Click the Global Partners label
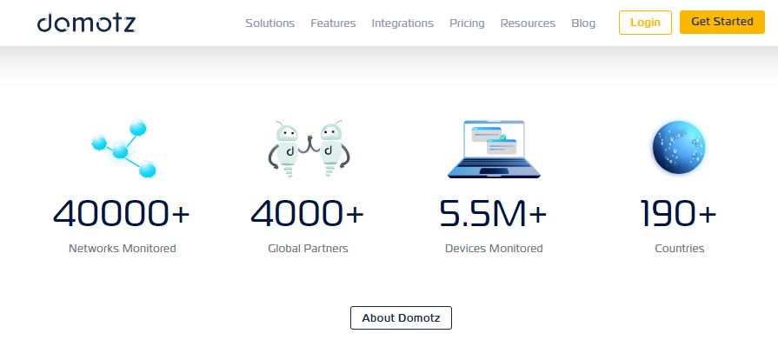778x347 pixels. coord(308,248)
